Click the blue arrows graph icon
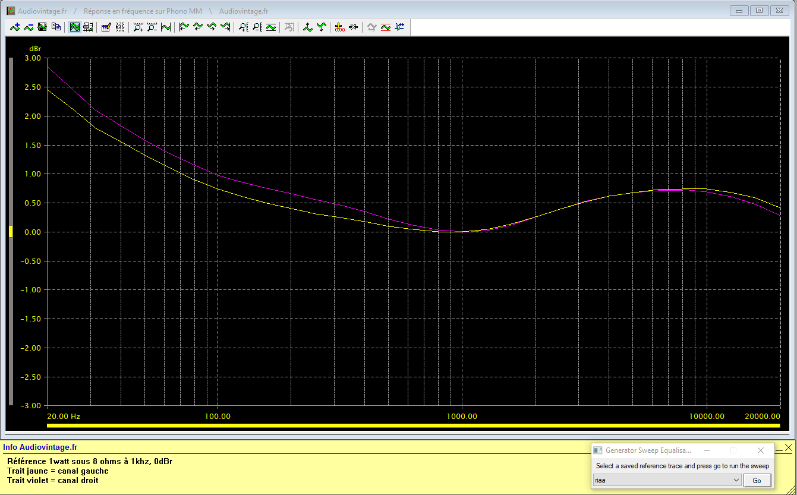The width and height of the screenshot is (797, 495). click(399, 27)
